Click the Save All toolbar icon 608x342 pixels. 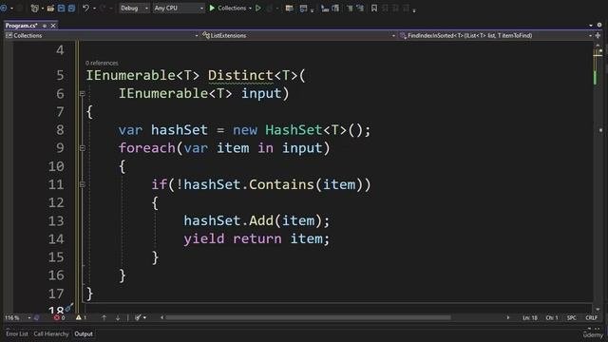pyautogui.click(x=71, y=9)
